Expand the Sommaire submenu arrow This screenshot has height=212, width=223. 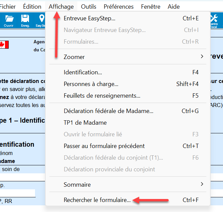pyautogui.click(x=202, y=184)
